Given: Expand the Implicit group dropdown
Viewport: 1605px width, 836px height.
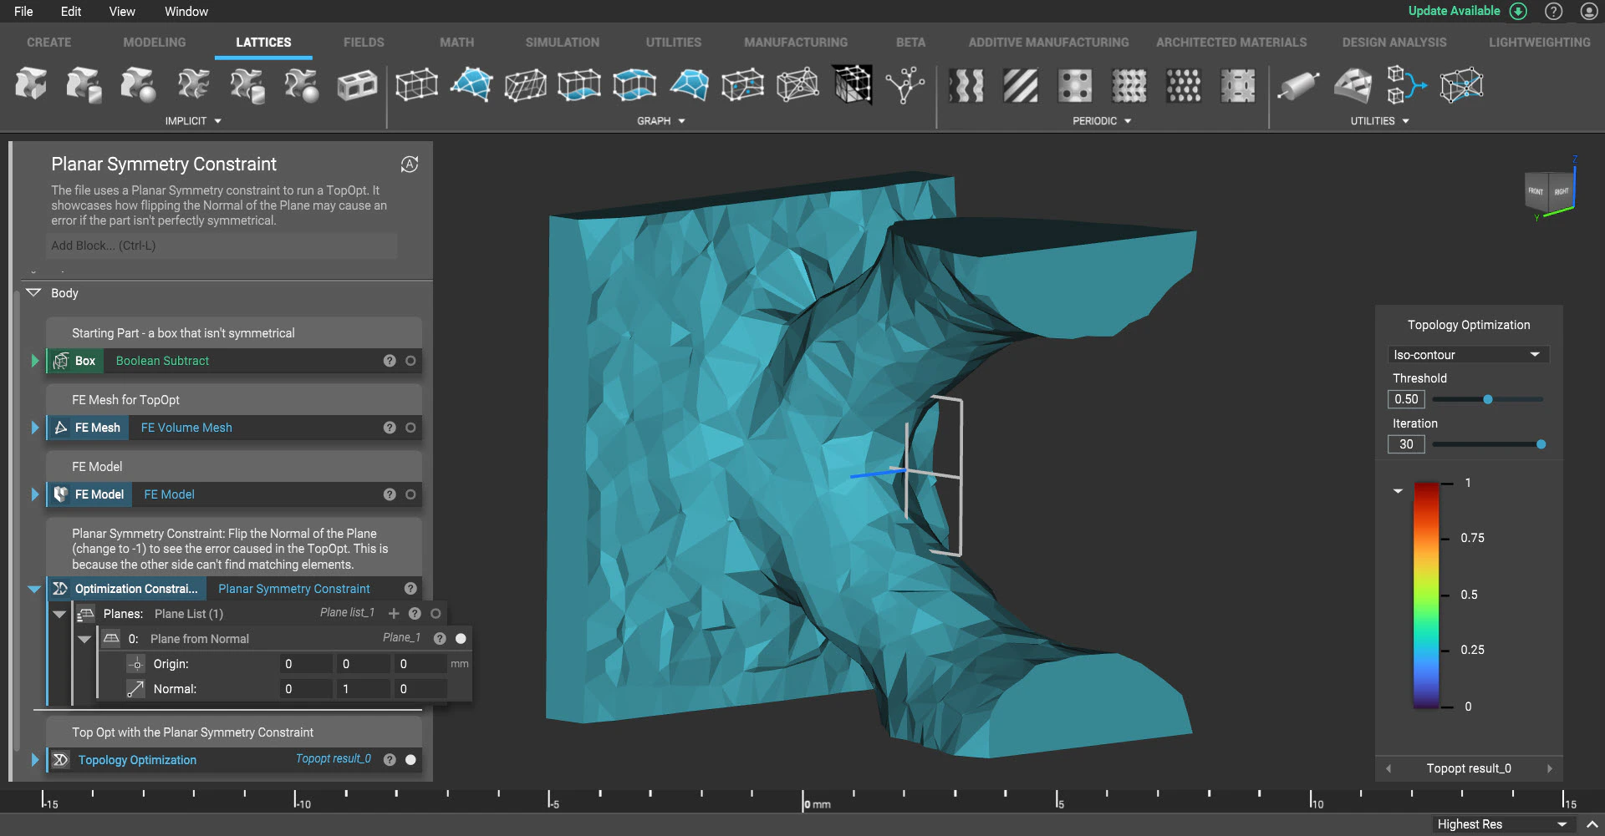Looking at the screenshot, I should [217, 120].
